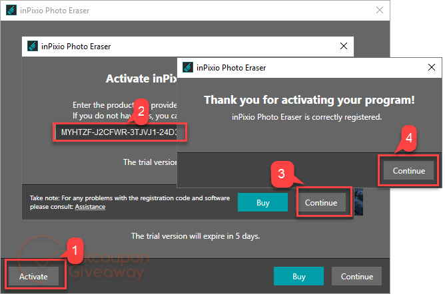
Task: Click the 'Take note: For any problems' text
Action: click(x=130, y=202)
